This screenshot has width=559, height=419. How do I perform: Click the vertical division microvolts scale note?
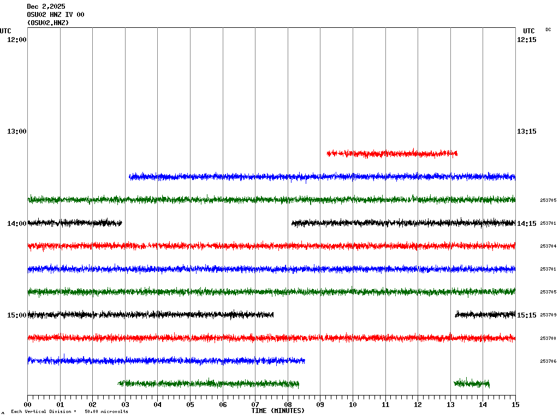pos(69,411)
